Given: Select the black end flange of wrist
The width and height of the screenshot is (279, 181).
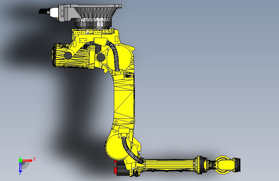Looking at the screenshot, I should coord(238,165).
